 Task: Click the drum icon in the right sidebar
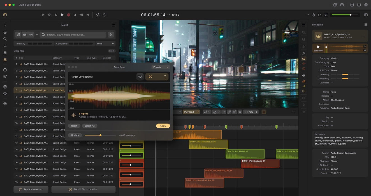click(x=304, y=59)
